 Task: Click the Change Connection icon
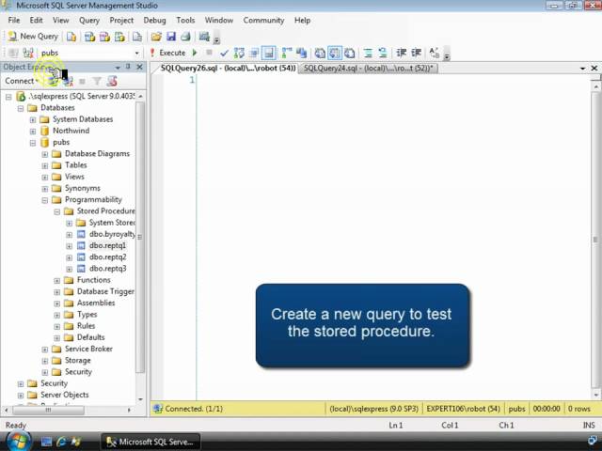[28, 53]
